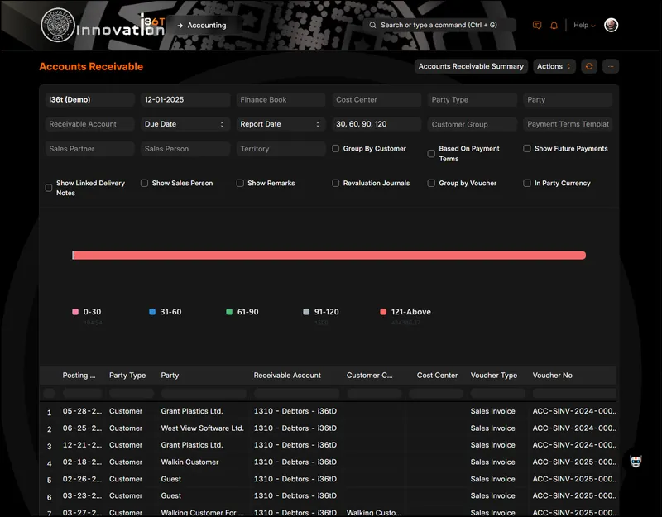Enable Show Sales Person checkbox

[144, 183]
